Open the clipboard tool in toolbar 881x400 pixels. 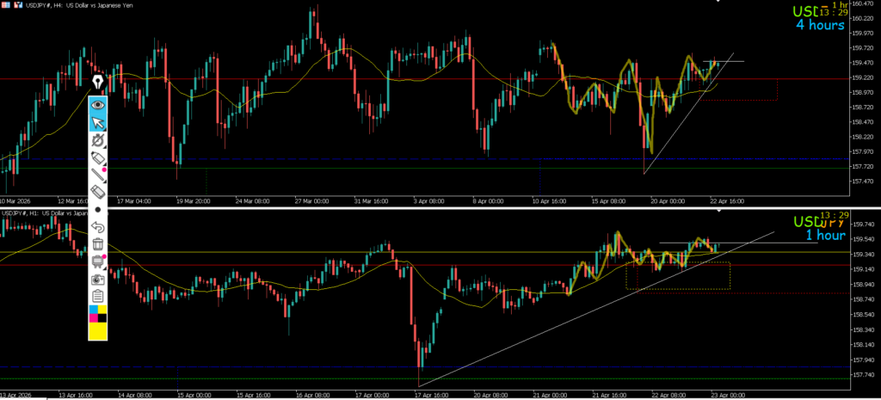coord(98,297)
